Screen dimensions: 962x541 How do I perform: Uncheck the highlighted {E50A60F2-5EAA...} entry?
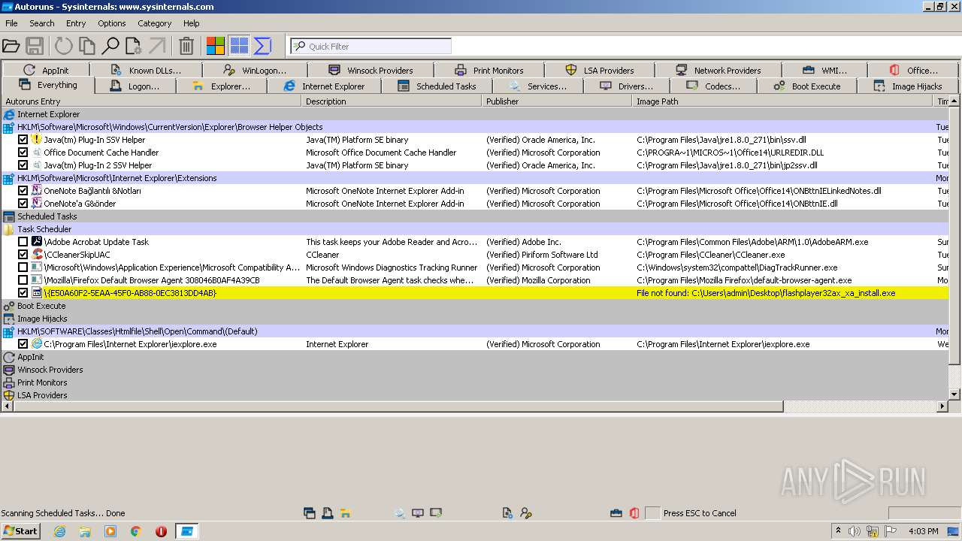(23, 293)
